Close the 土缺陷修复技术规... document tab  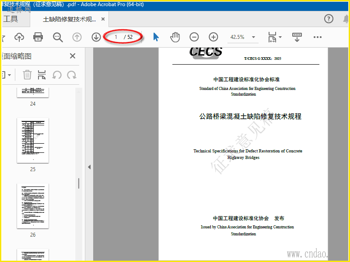[x=103, y=19]
